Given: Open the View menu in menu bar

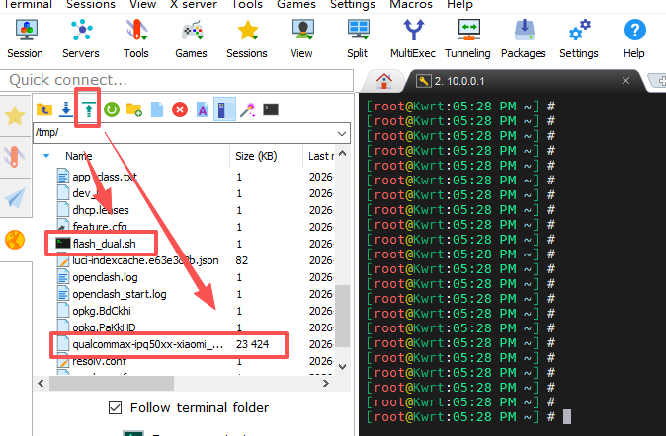Looking at the screenshot, I should 143,4.
